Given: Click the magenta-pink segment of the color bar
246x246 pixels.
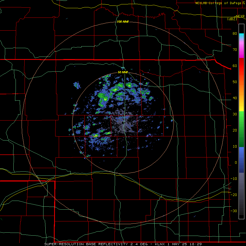Looking at the screenshot, I should [241, 49].
